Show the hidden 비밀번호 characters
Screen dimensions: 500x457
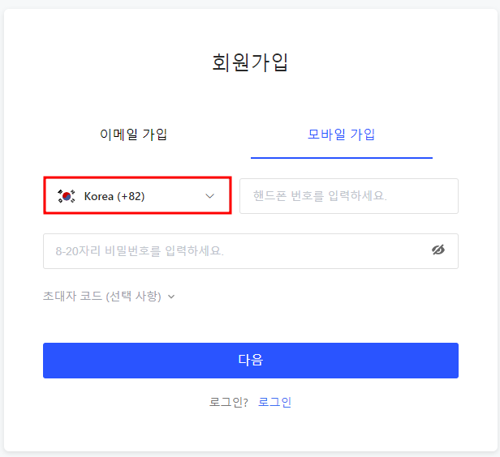click(438, 250)
